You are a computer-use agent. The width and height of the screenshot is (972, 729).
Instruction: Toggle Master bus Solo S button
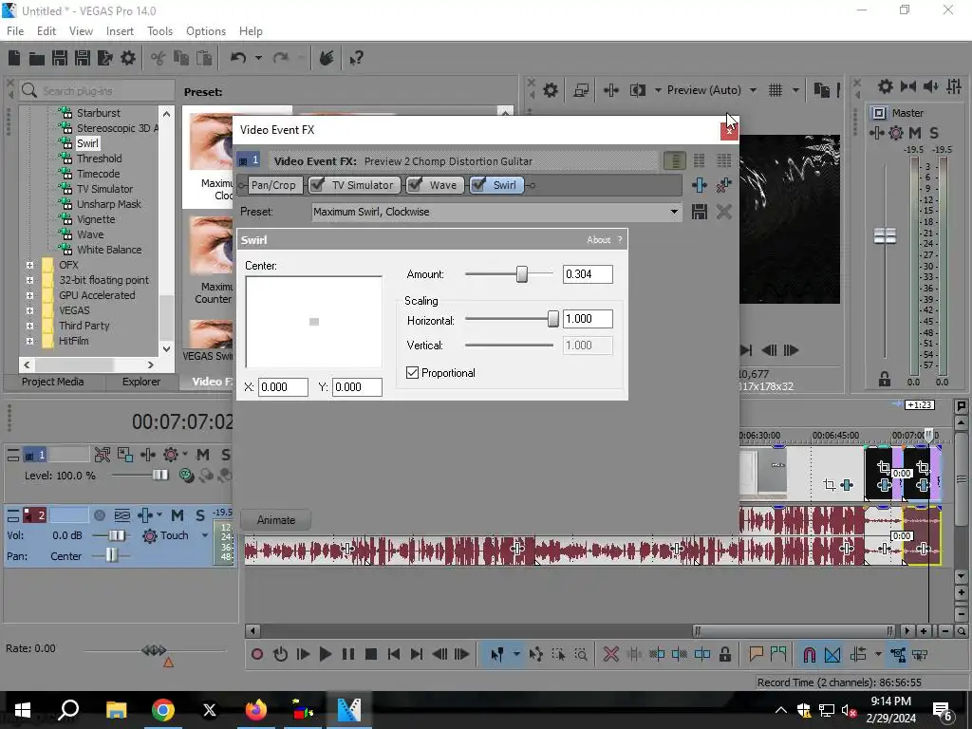934,133
